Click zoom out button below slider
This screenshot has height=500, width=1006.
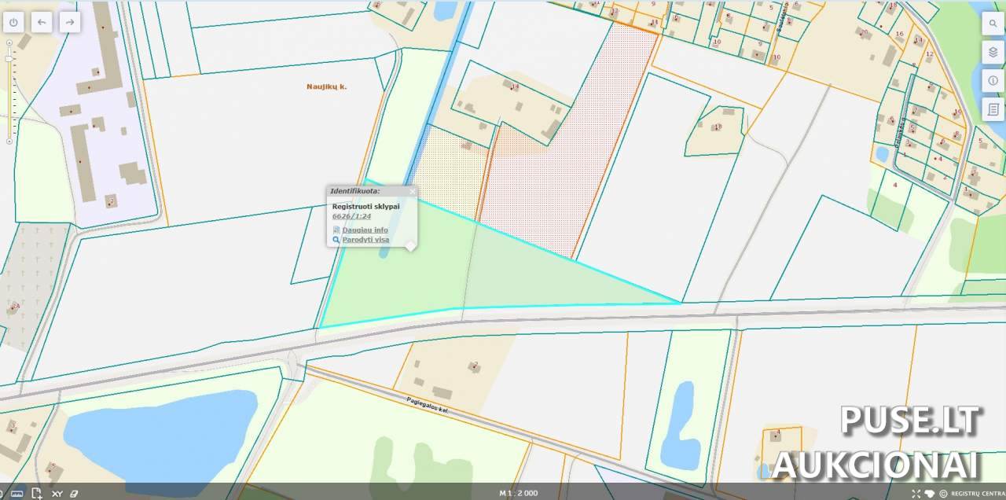[x=9, y=142]
